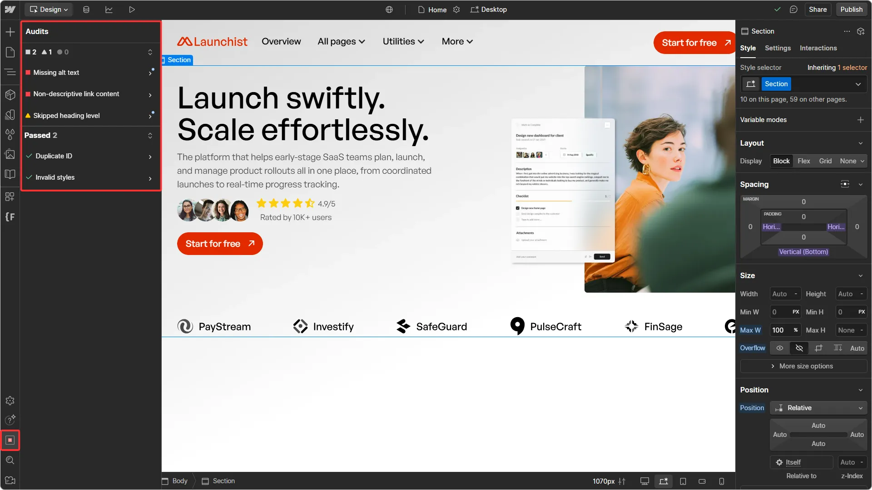Click the create component cube icon
This screenshot has width=872, height=490.
point(861,31)
